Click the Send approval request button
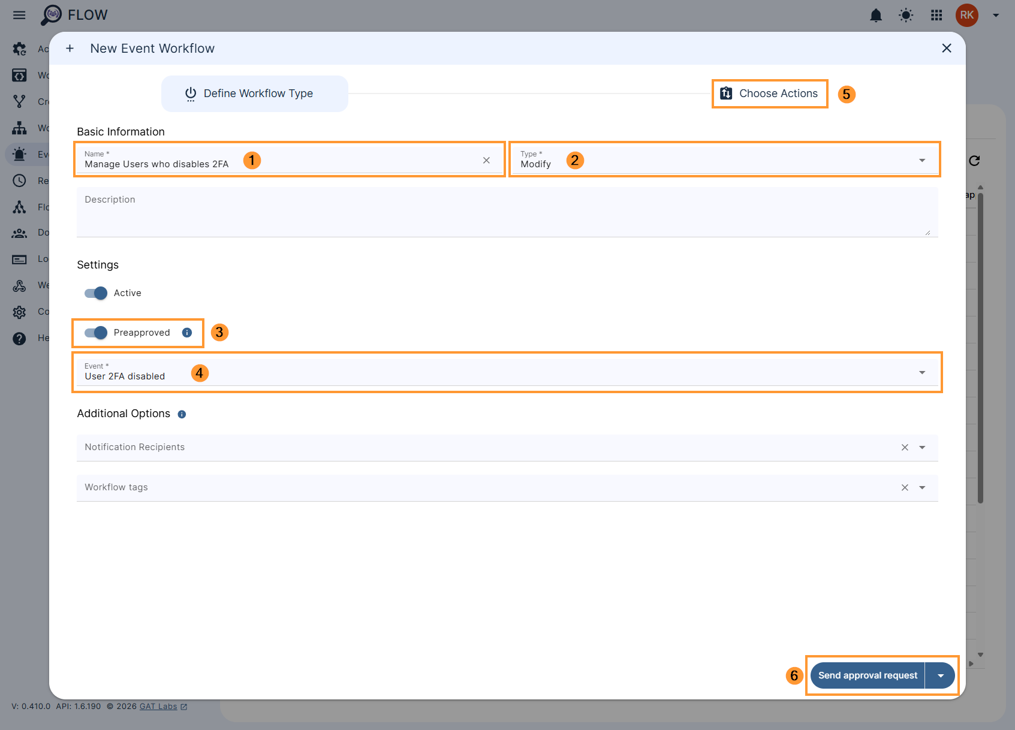The height and width of the screenshot is (730, 1015). (867, 675)
